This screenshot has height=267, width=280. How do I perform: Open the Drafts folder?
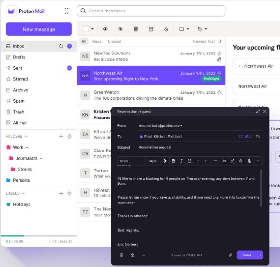[x=39, y=57]
